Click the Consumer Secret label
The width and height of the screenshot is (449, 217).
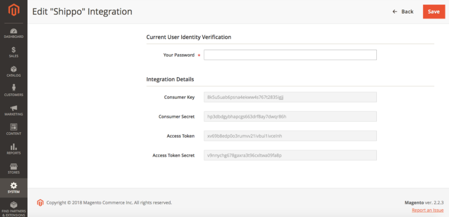point(177,117)
